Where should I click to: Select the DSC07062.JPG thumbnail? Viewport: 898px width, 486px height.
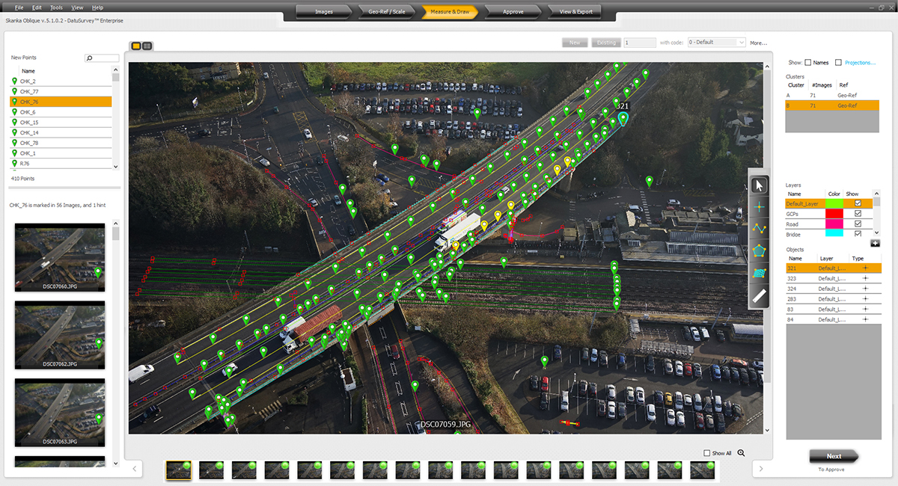59,334
